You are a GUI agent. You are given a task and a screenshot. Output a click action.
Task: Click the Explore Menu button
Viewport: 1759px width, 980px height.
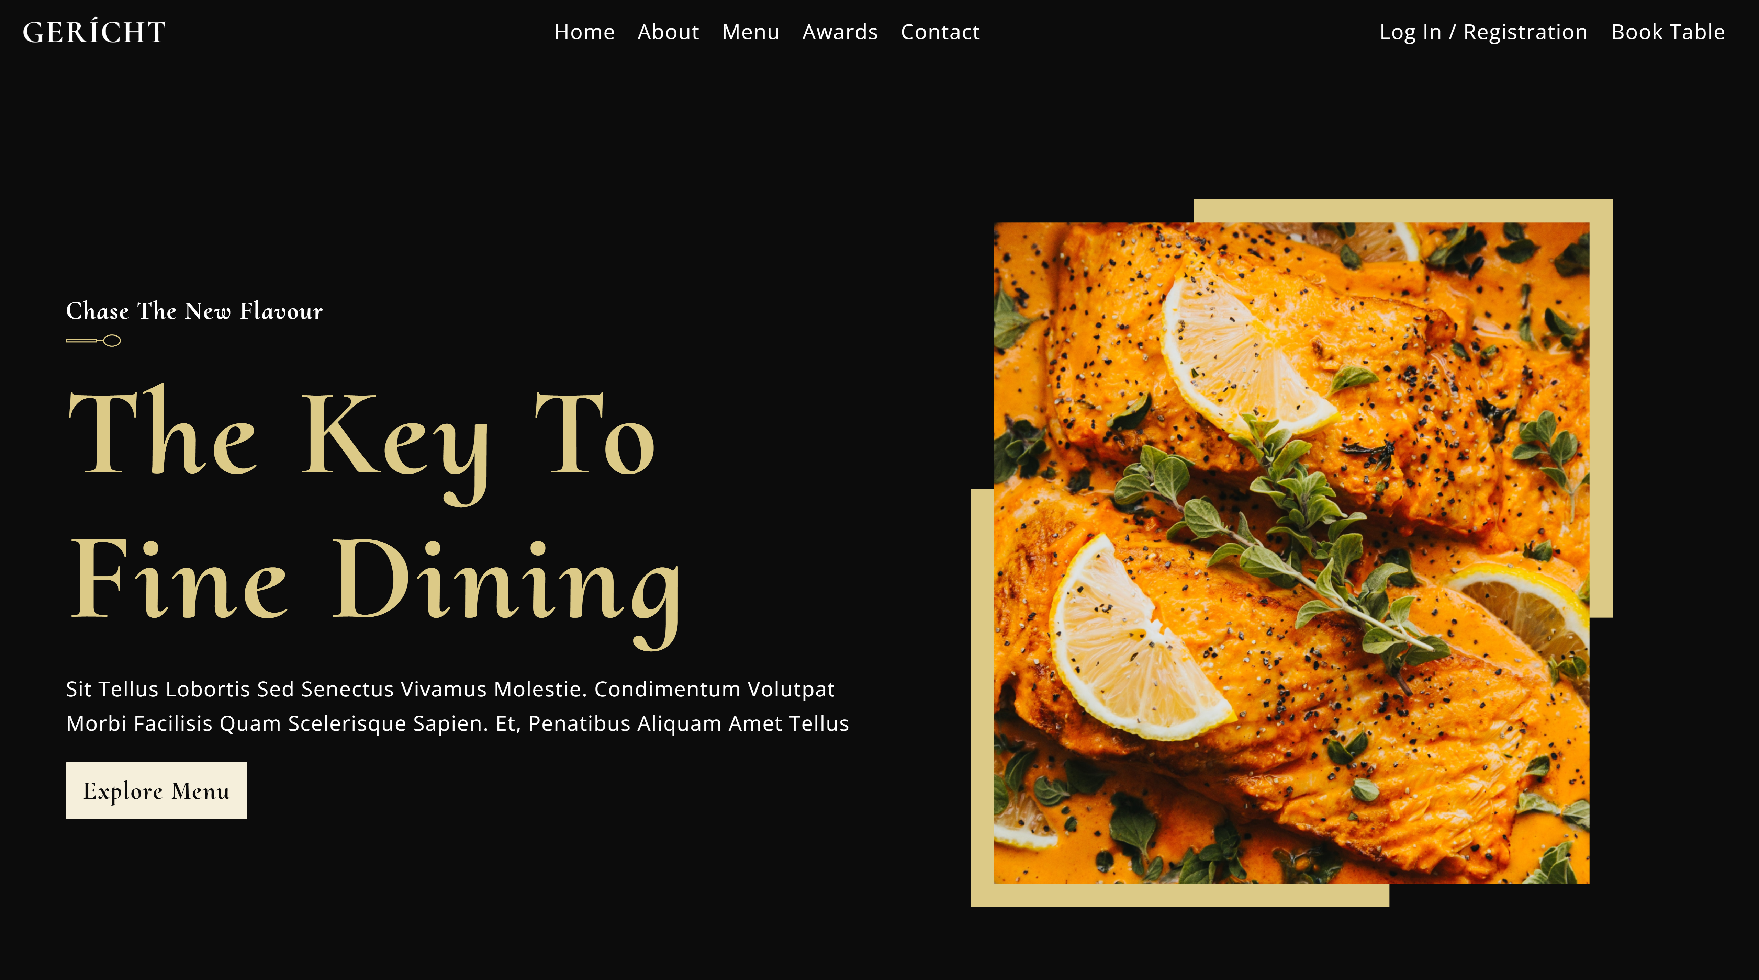(x=156, y=790)
